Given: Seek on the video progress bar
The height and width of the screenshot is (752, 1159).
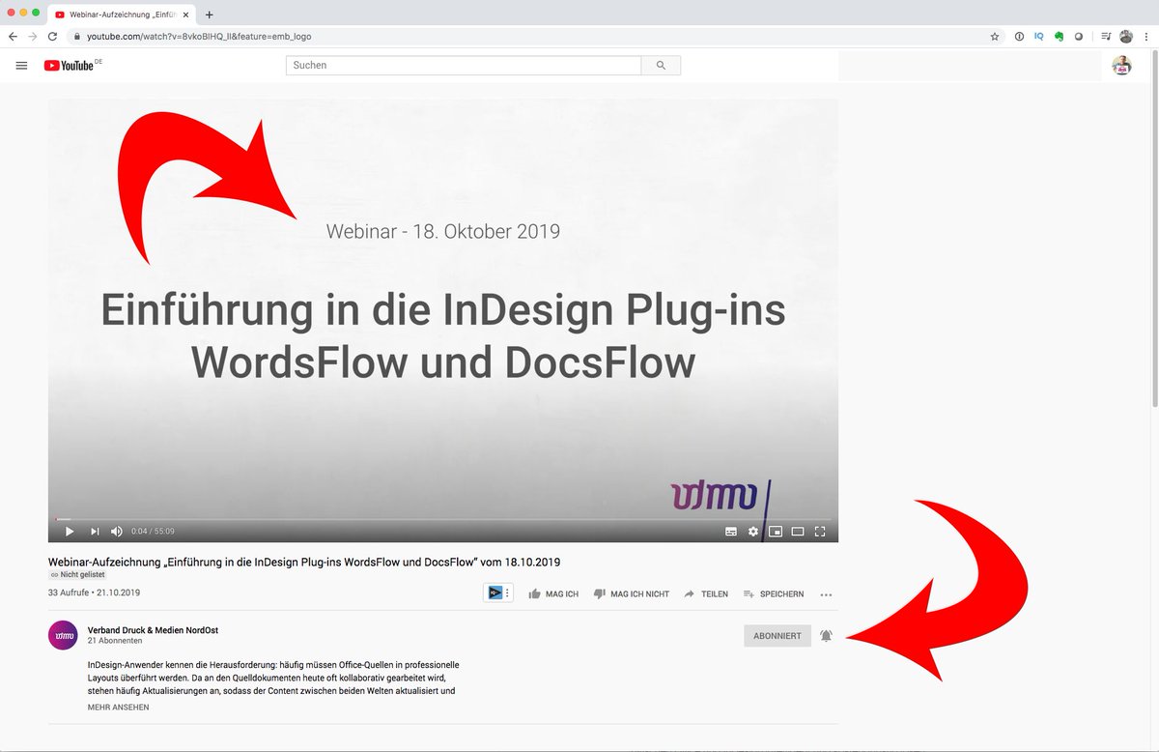Looking at the screenshot, I should tap(443, 519).
